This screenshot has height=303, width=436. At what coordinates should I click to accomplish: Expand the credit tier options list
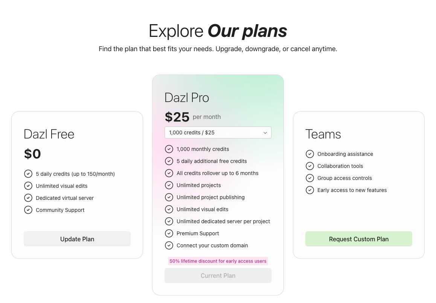[x=218, y=132]
